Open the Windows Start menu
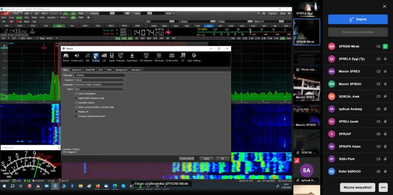 (4, 186)
